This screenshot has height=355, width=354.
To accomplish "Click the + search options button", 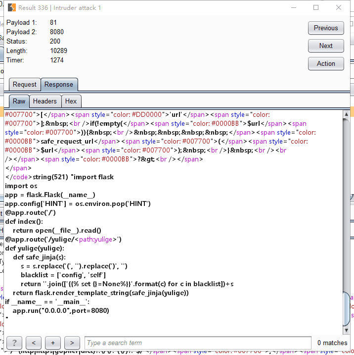I will pyautogui.click(x=52, y=343).
